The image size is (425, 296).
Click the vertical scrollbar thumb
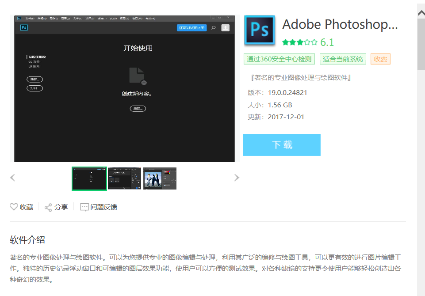point(421,44)
